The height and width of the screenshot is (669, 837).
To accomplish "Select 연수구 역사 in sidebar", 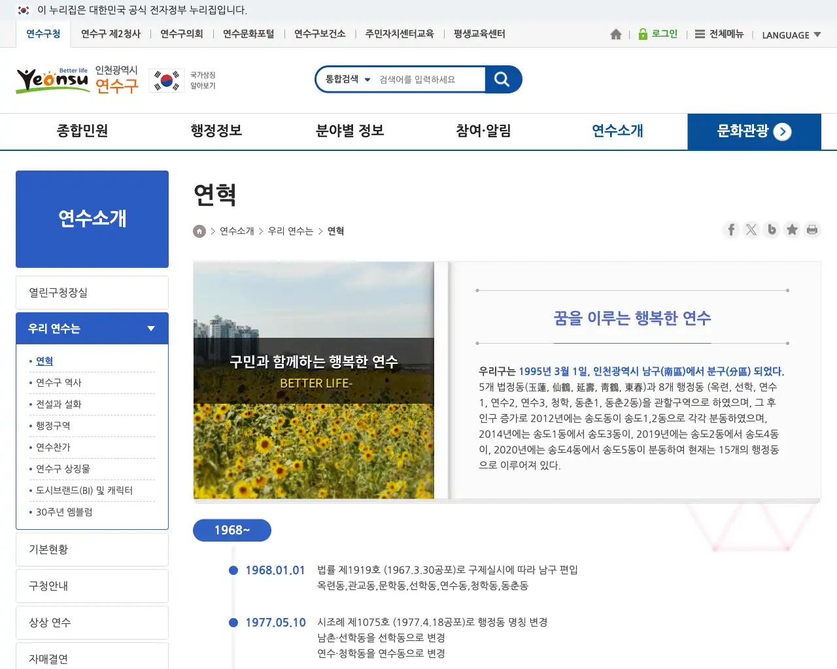I will coord(59,383).
